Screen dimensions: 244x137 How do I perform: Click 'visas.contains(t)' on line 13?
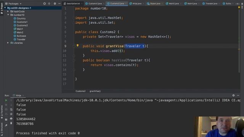pos(120,65)
